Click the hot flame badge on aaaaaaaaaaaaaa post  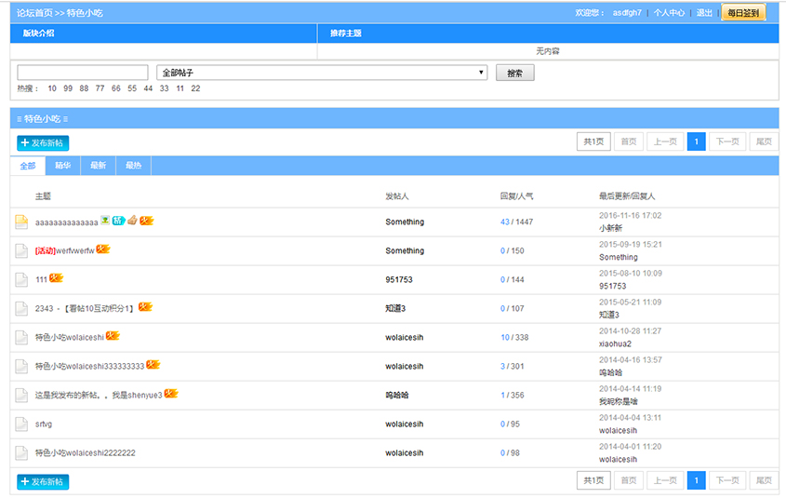tap(146, 221)
